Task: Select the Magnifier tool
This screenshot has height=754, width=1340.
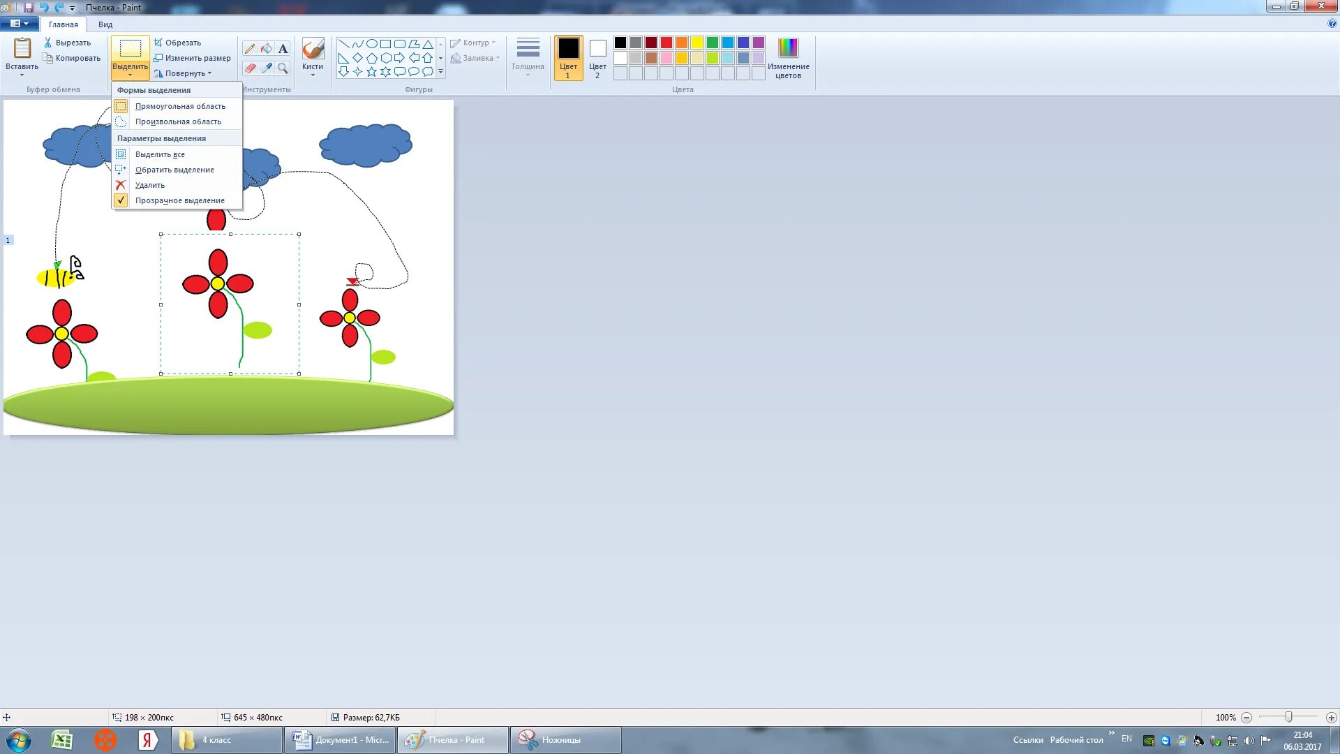Action: coord(283,68)
